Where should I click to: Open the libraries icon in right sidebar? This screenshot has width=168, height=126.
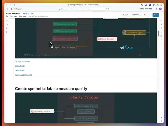coord(161,40)
